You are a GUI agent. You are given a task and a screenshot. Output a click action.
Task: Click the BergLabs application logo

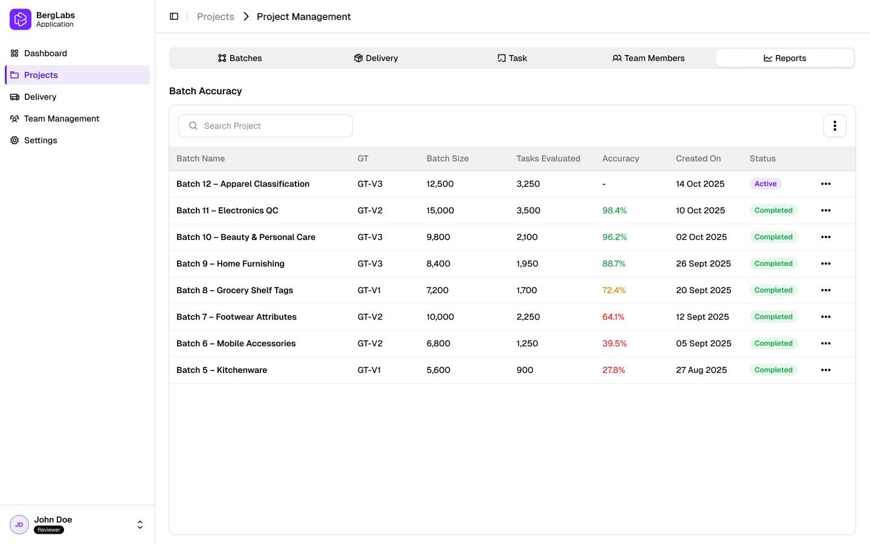tap(19, 19)
